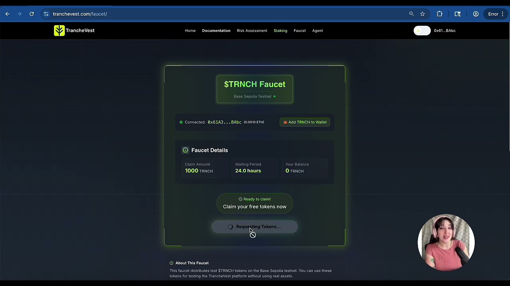The height and width of the screenshot is (286, 510).
Task: Open the 0x61...BAbc wallet button in header
Action: tap(445, 31)
